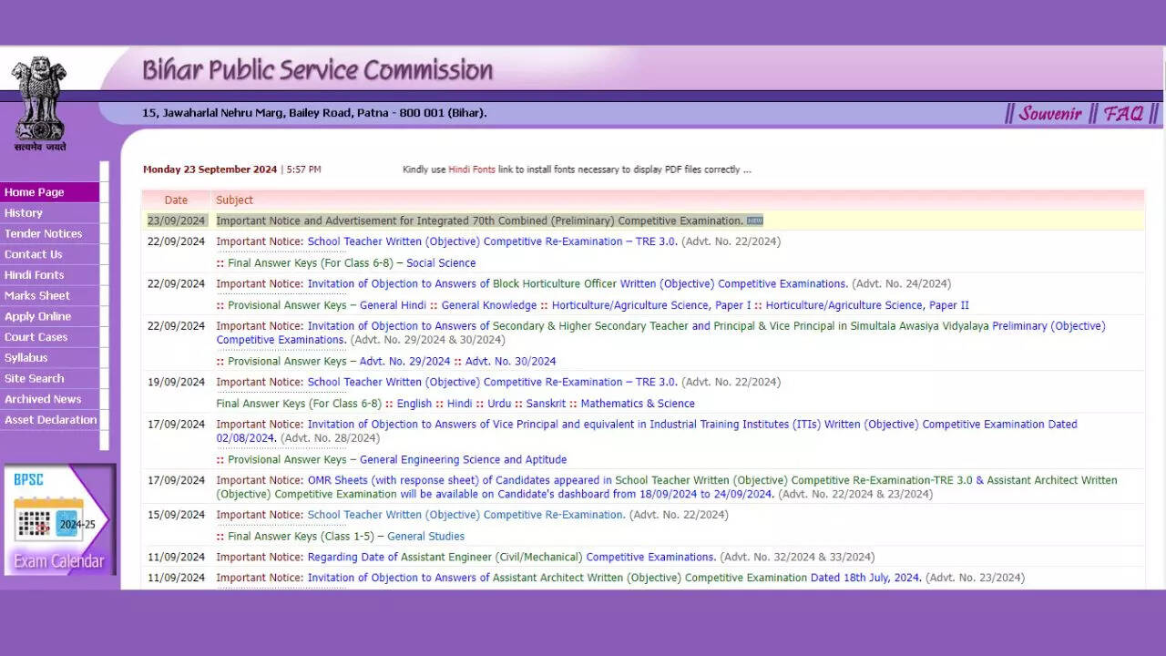Open the Souvenir link
The height and width of the screenshot is (656, 1166).
click(1049, 114)
